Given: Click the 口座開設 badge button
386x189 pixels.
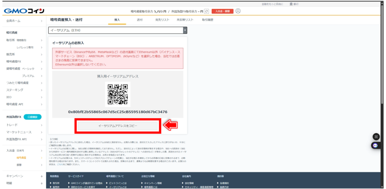Looking at the screenshot, I should (x=32, y=117).
